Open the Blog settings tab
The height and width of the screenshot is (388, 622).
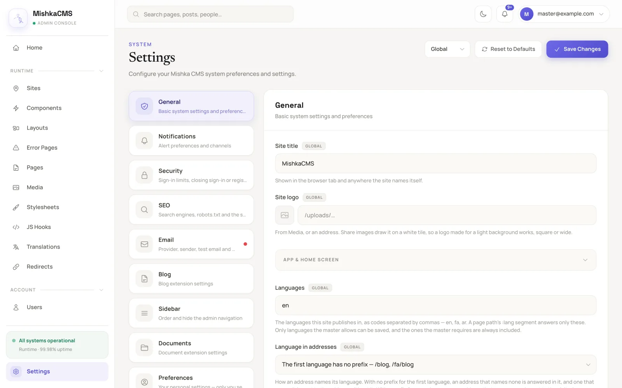pyautogui.click(x=191, y=279)
